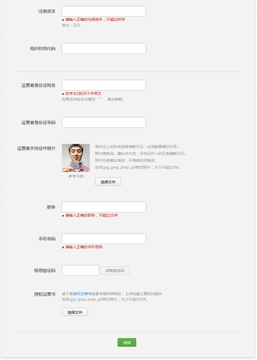Choose file for the ID holding photo
Viewport: 257px width, 360px height.
point(108,182)
